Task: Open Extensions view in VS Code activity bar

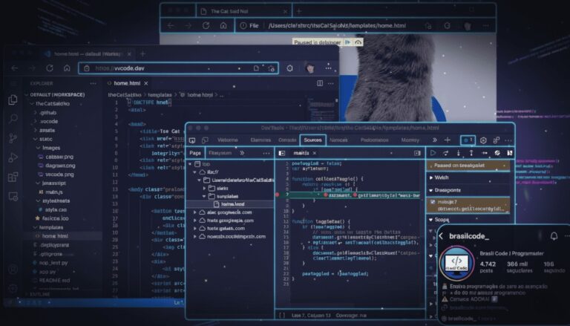Action: tap(13, 177)
